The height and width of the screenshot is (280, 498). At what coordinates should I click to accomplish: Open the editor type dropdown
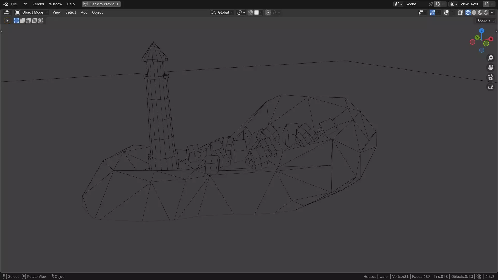click(x=8, y=12)
